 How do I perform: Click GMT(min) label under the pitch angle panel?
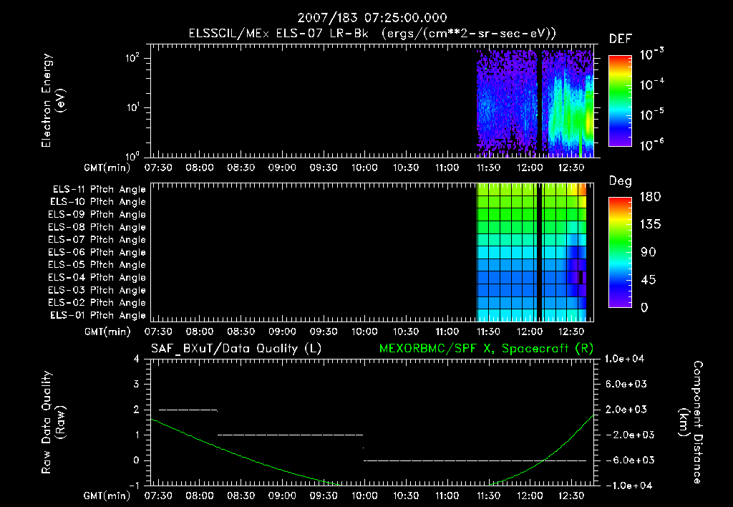107,332
